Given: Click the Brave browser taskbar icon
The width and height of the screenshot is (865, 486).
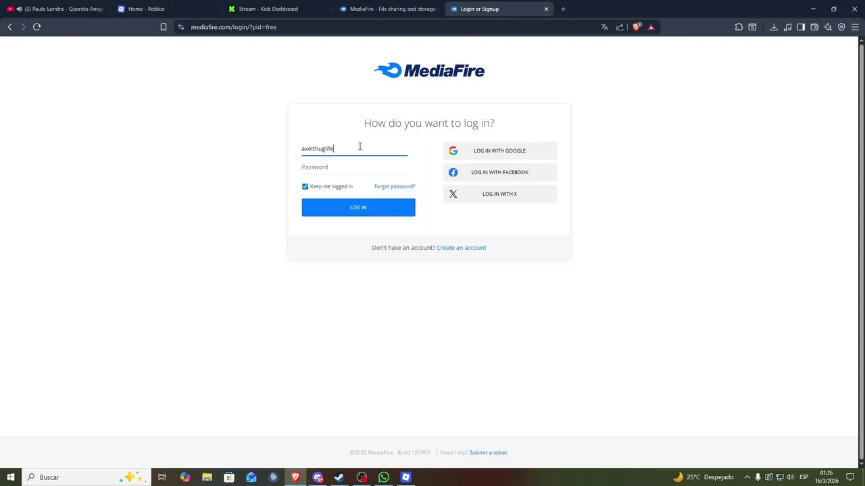Looking at the screenshot, I should (295, 477).
